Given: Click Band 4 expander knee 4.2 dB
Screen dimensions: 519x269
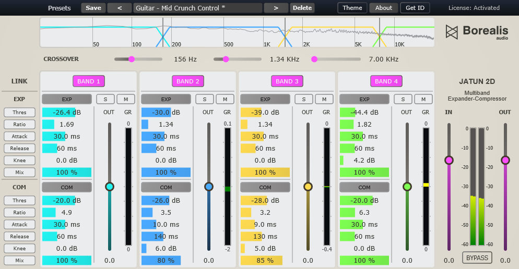Looking at the screenshot, I should pos(364,160).
